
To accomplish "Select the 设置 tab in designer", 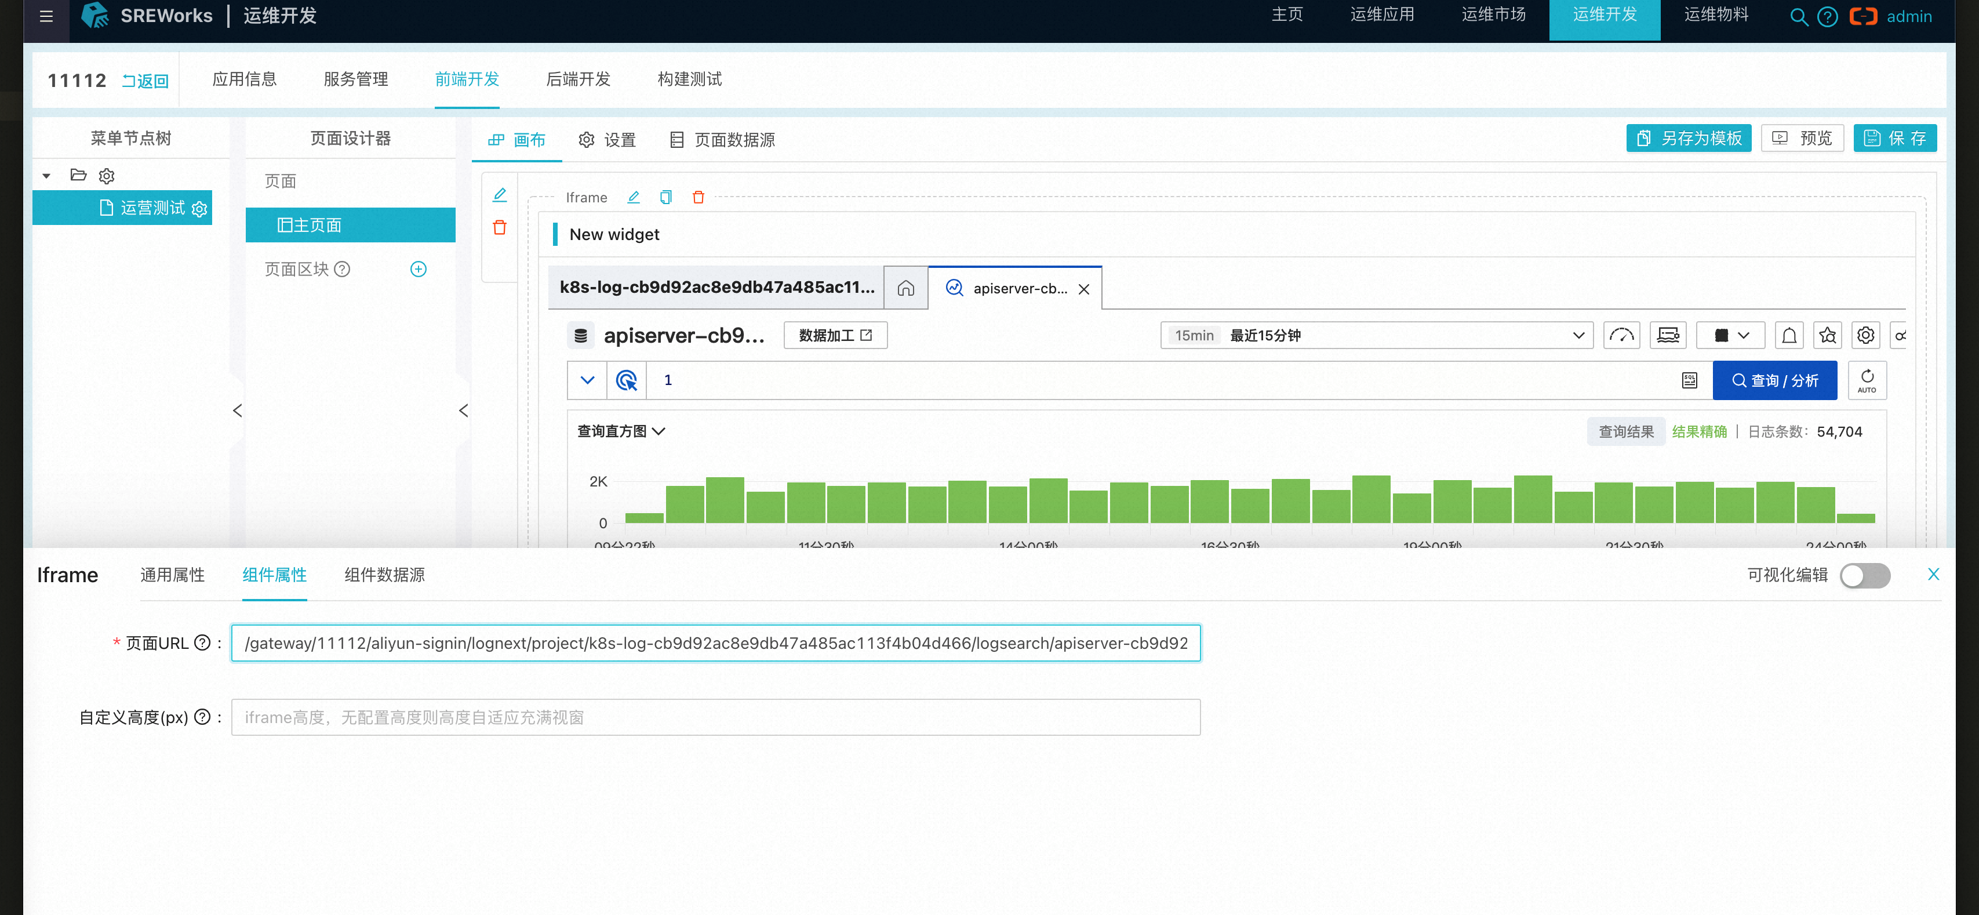I will click(x=607, y=140).
